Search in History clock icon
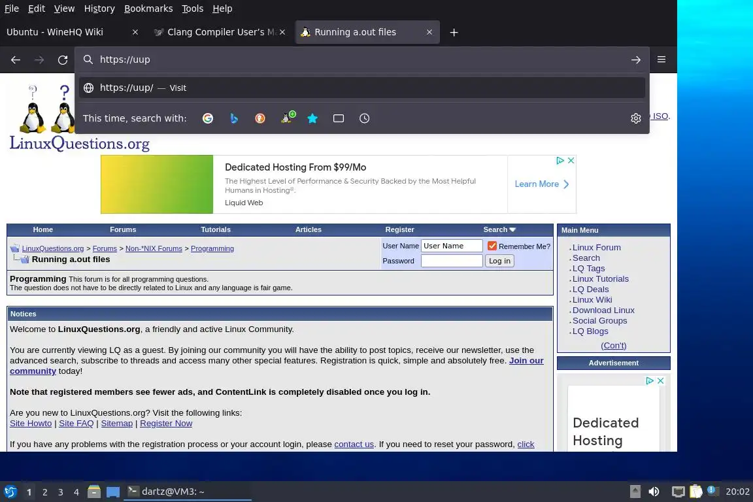753x502 pixels. [x=365, y=118]
